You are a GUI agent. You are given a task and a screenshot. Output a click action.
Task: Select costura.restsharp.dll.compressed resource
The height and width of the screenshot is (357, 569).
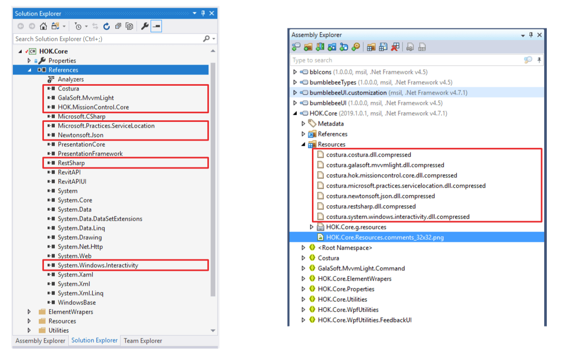point(371,206)
